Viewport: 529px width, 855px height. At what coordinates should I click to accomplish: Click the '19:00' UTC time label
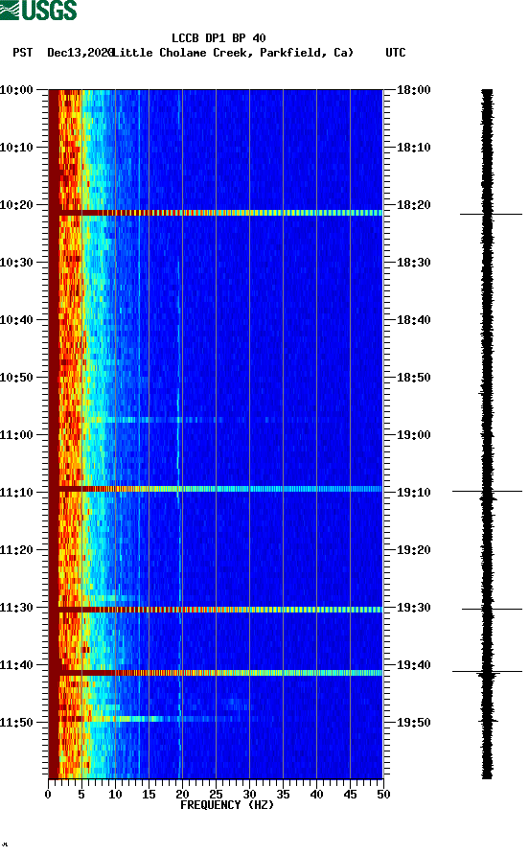[414, 435]
